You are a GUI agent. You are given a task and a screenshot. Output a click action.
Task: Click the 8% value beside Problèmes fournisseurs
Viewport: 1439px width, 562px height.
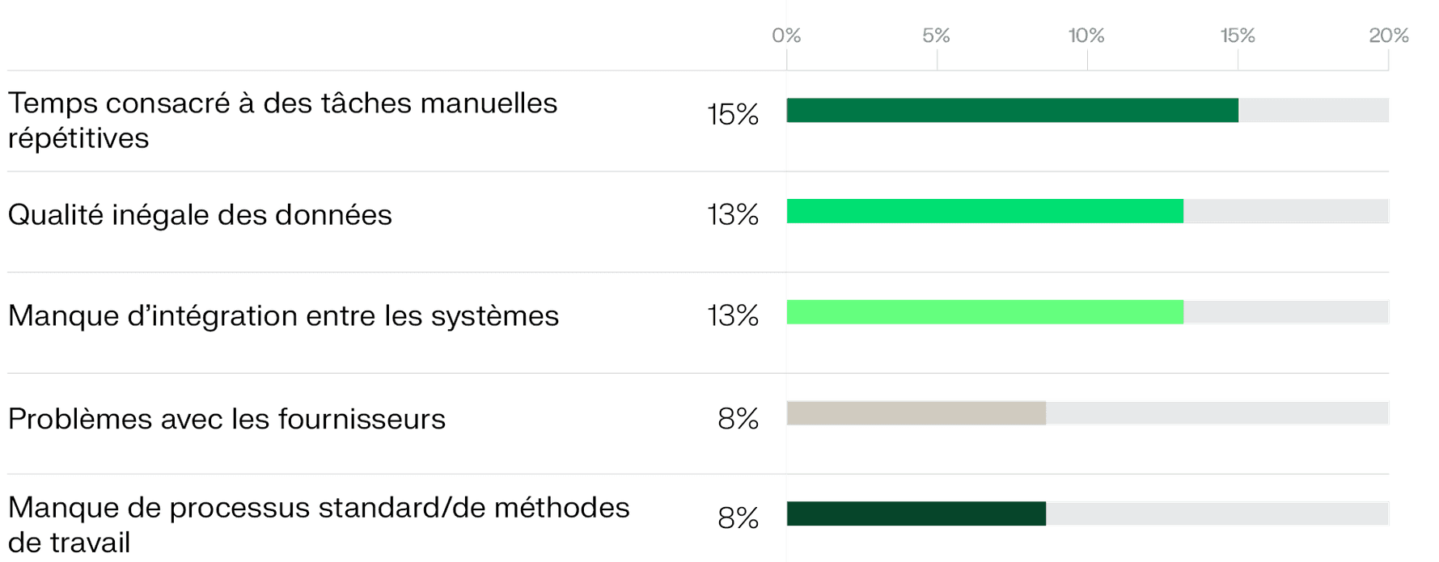coord(738,419)
